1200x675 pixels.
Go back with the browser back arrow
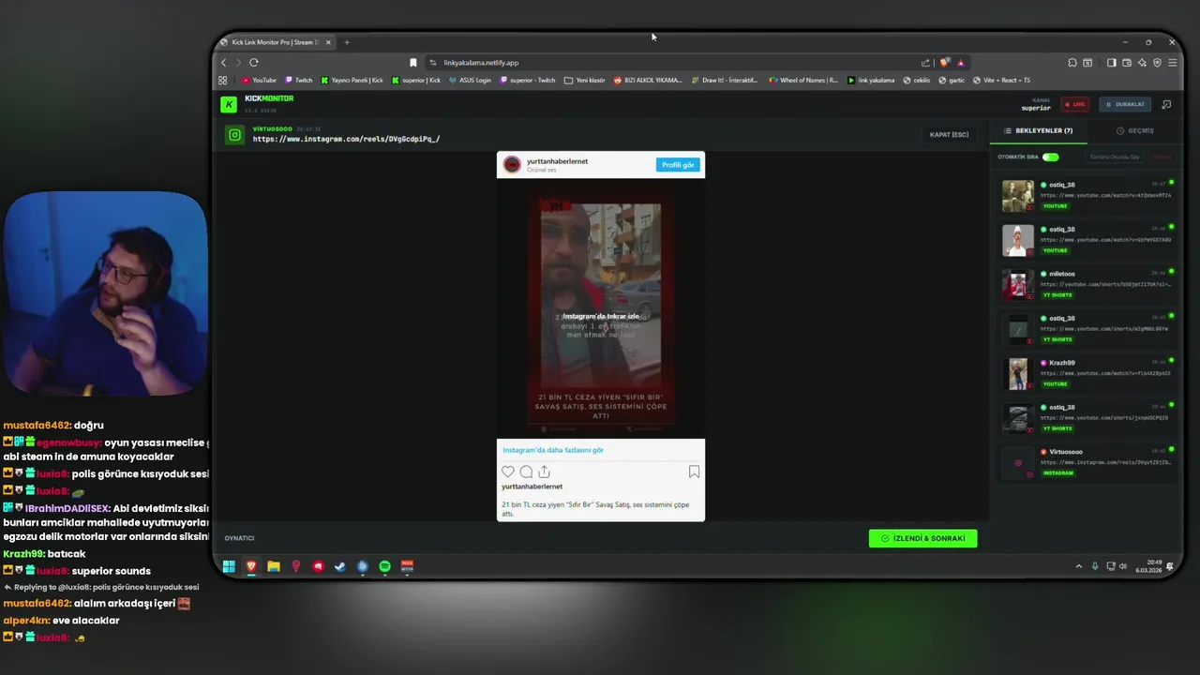coord(223,63)
